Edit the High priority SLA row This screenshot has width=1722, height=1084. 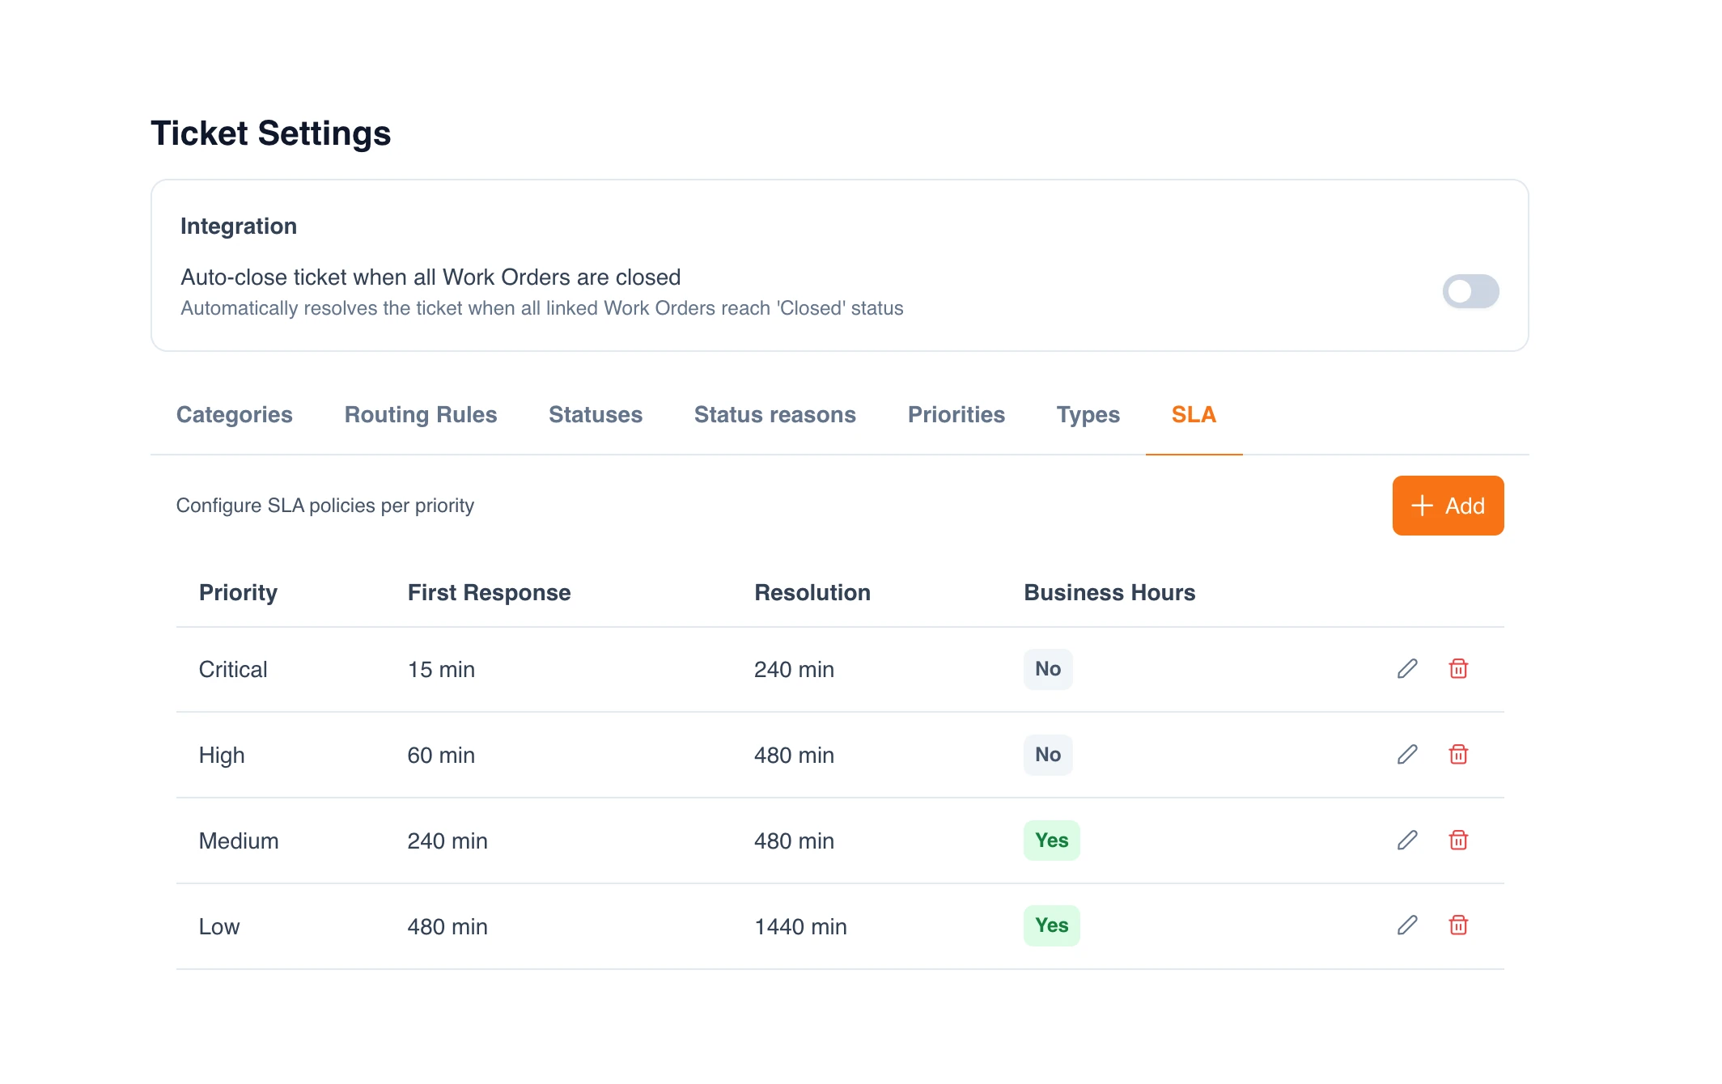pos(1407,755)
